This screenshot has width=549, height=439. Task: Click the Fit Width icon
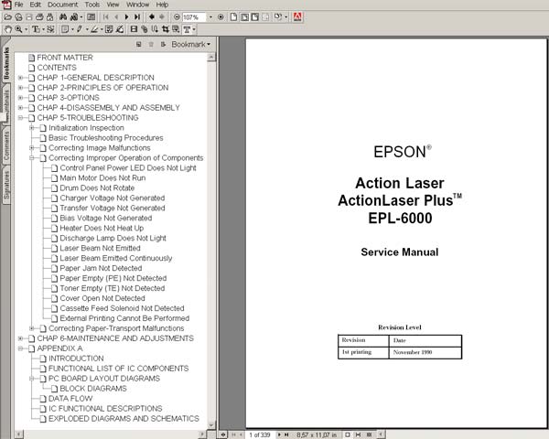[x=255, y=16]
